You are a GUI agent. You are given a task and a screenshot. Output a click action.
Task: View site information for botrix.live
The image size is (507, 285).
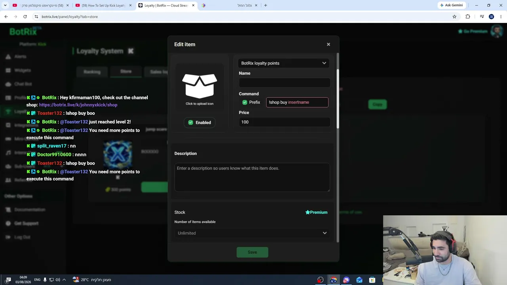point(36,17)
